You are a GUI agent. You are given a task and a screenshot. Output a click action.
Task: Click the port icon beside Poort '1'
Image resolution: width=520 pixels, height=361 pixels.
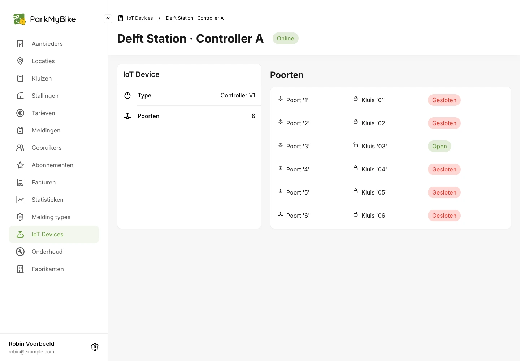pyautogui.click(x=281, y=99)
